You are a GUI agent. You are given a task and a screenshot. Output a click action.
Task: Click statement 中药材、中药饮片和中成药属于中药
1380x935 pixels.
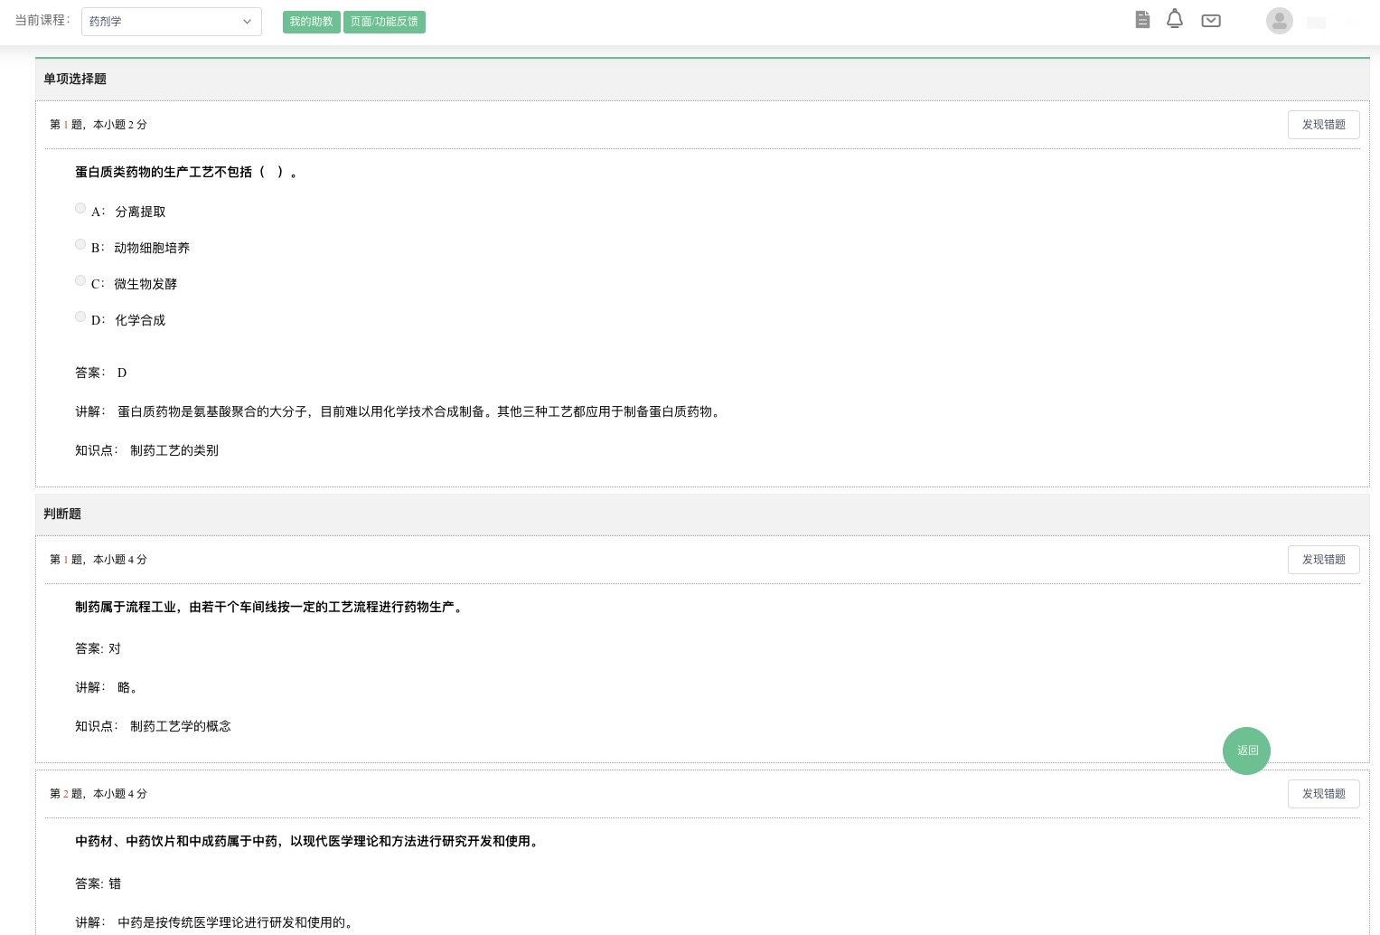tap(307, 841)
